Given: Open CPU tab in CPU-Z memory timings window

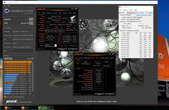Looking at the screenshot, I should [76, 58].
